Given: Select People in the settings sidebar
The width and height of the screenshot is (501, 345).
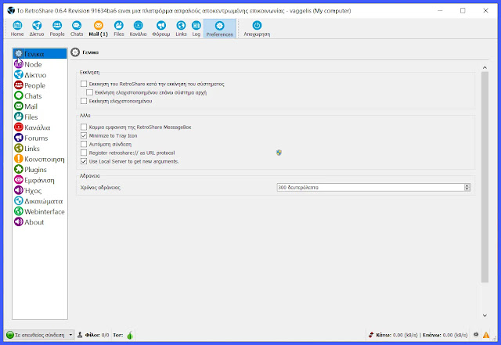Looking at the screenshot, I should point(40,85).
